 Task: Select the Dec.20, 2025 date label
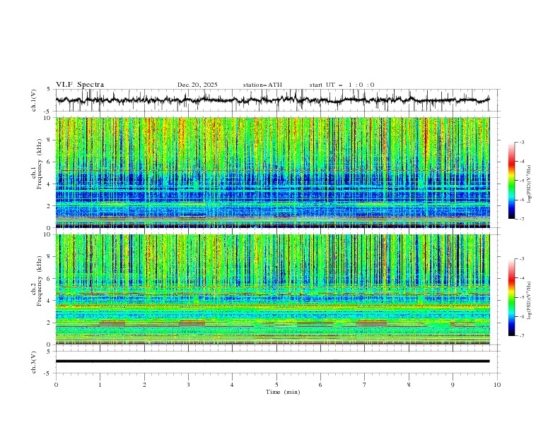point(197,85)
